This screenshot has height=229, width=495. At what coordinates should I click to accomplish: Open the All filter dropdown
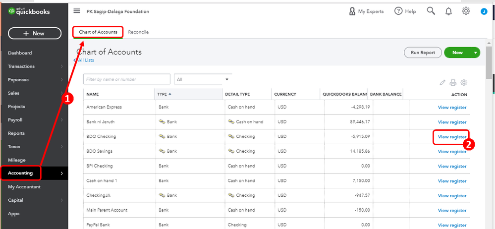[x=203, y=79]
